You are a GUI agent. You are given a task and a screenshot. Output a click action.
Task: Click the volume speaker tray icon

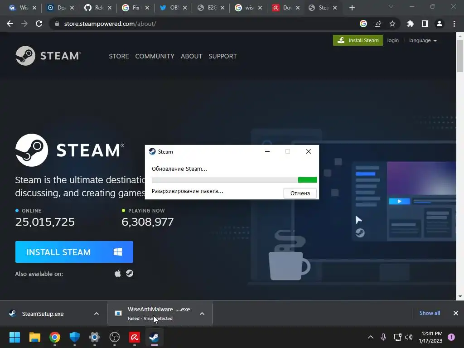[409, 337]
